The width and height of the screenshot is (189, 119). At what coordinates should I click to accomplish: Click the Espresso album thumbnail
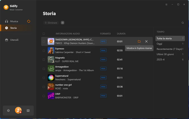pos(51,50)
